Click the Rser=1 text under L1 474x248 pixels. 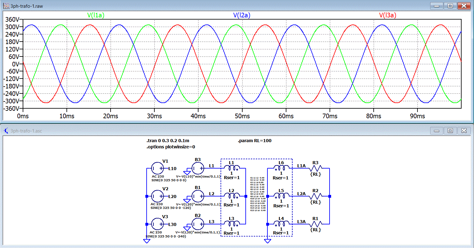tap(232, 178)
